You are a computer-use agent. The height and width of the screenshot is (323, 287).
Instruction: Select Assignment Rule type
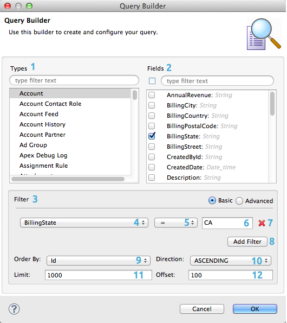point(70,166)
